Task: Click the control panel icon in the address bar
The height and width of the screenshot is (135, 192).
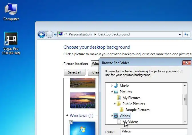Action: click(61, 34)
